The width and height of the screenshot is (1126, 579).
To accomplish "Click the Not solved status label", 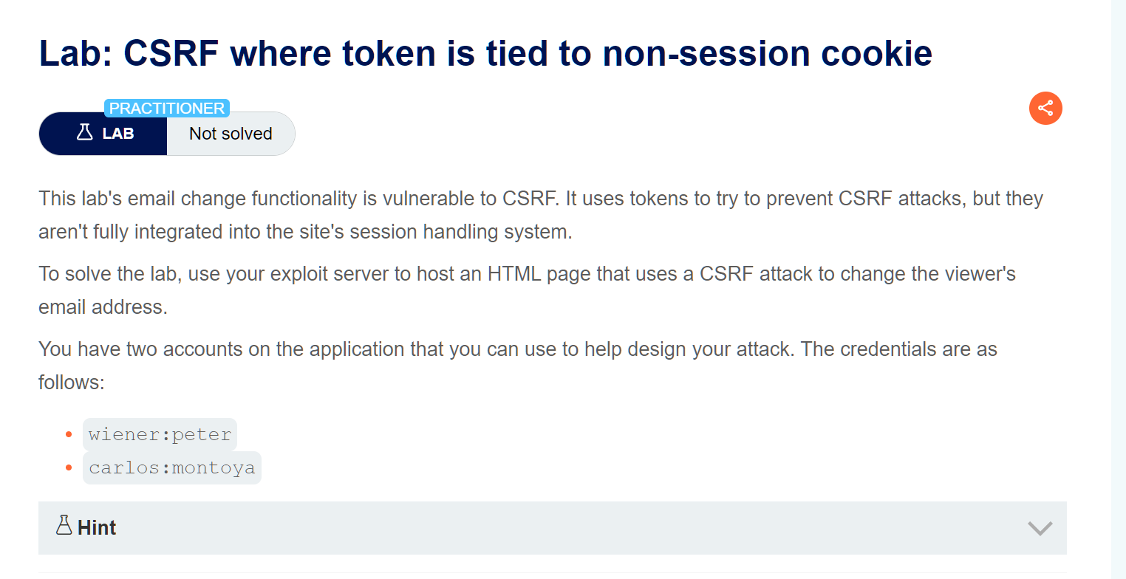I will tap(231, 134).
